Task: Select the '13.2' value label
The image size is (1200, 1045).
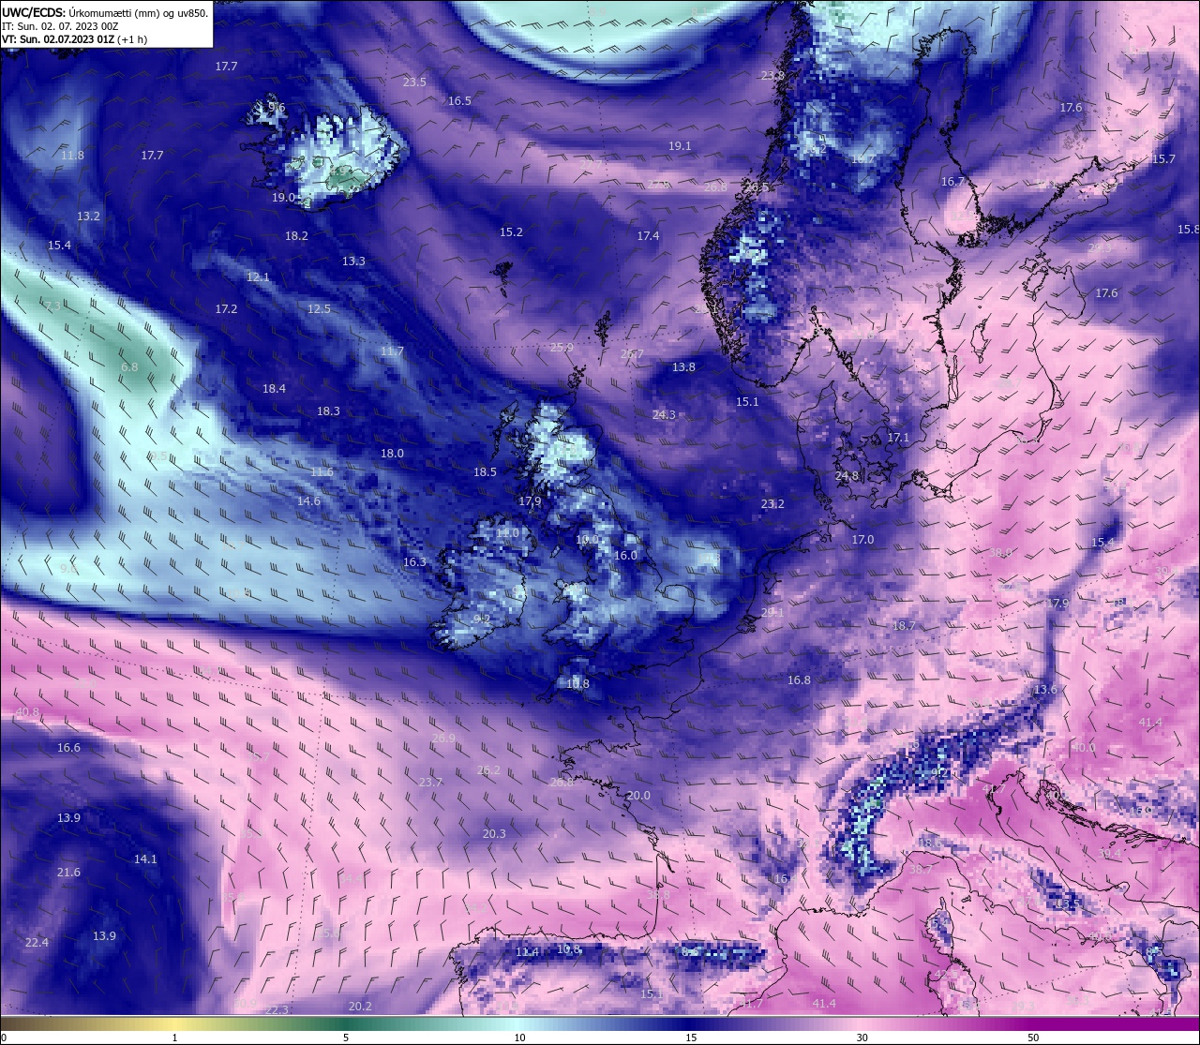Action: [88, 216]
